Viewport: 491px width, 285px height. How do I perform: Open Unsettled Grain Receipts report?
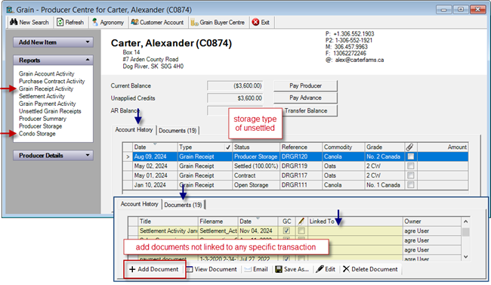pyautogui.click(x=50, y=111)
